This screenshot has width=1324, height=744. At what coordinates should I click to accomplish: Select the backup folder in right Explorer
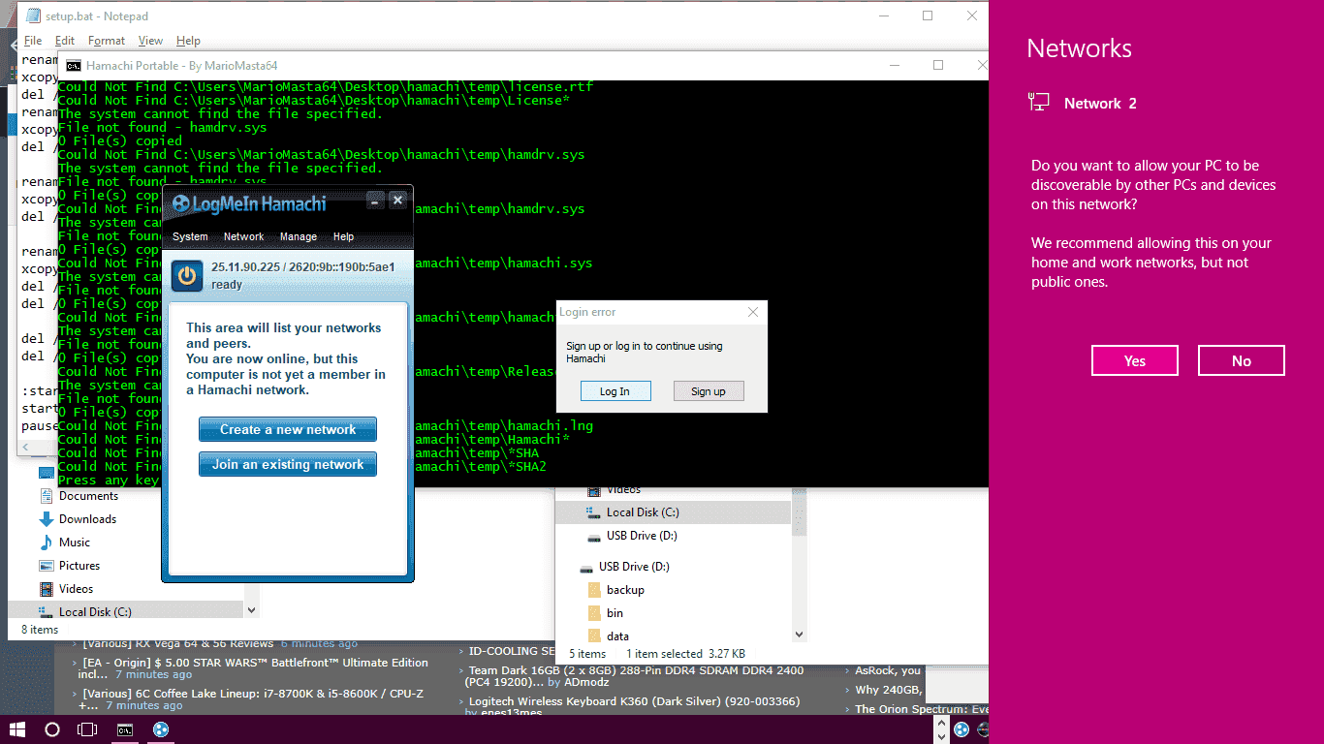pyautogui.click(x=625, y=590)
